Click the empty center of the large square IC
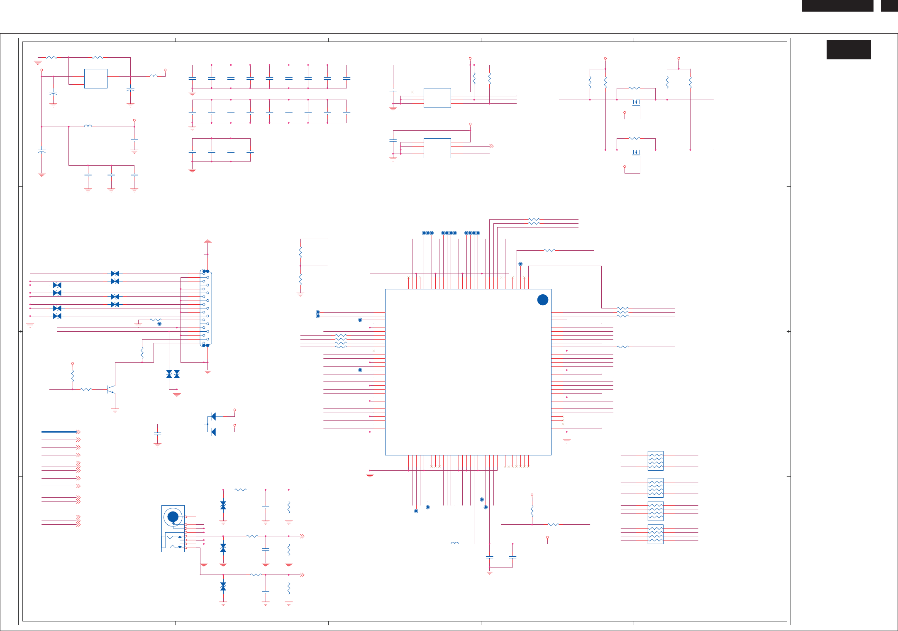Image resolution: width=898 pixels, height=631 pixels. pyautogui.click(x=468, y=372)
